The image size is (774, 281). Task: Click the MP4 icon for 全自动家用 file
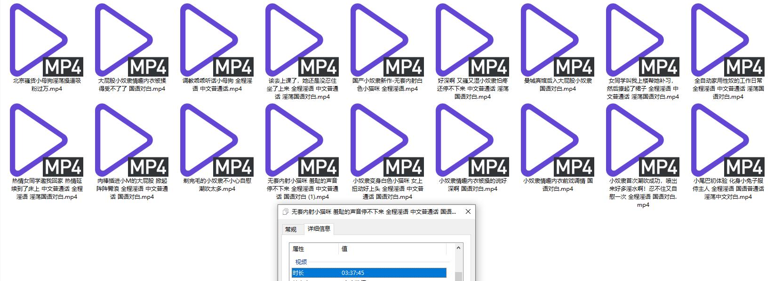[x=728, y=39]
